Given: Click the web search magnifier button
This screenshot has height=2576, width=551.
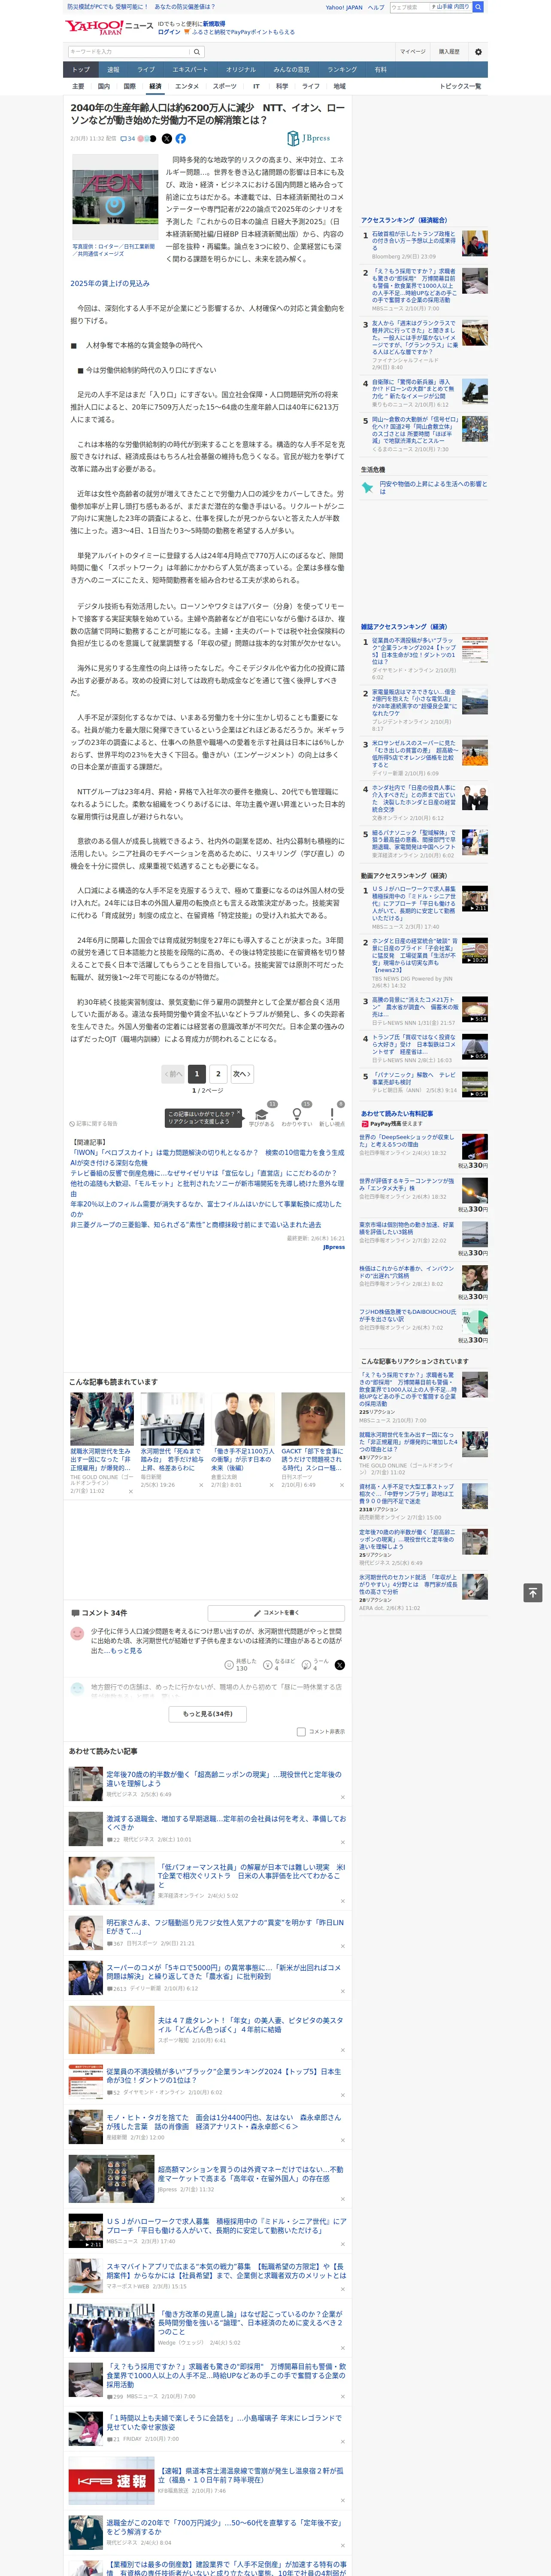Looking at the screenshot, I should click(478, 7).
